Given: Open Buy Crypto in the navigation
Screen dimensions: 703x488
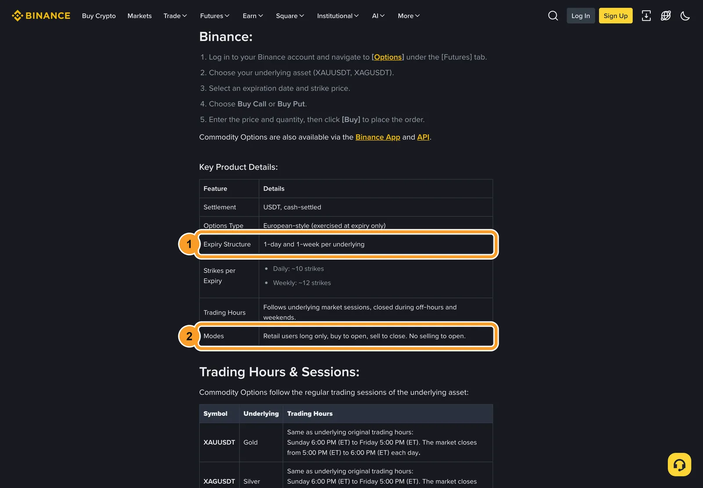Looking at the screenshot, I should (x=99, y=16).
